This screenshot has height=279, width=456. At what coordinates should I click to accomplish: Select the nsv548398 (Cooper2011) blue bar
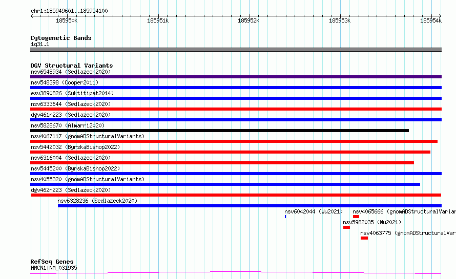(x=236, y=88)
